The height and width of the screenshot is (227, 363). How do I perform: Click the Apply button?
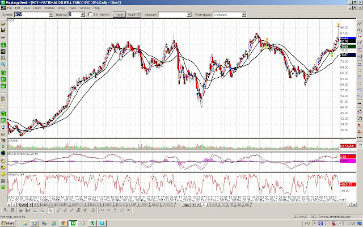tap(119, 14)
